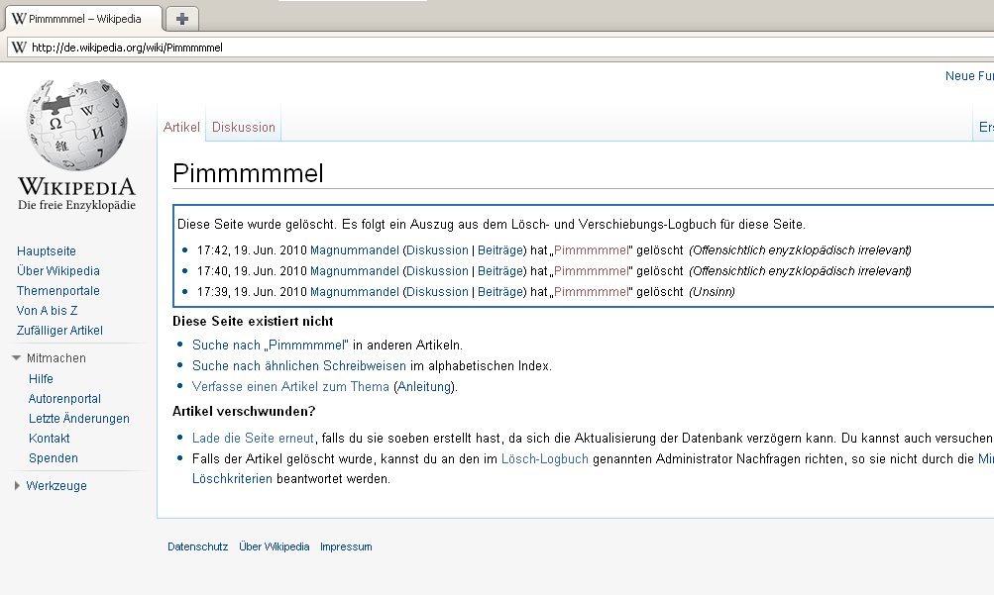
Task: Open the Impressum footer link
Action: 346,546
